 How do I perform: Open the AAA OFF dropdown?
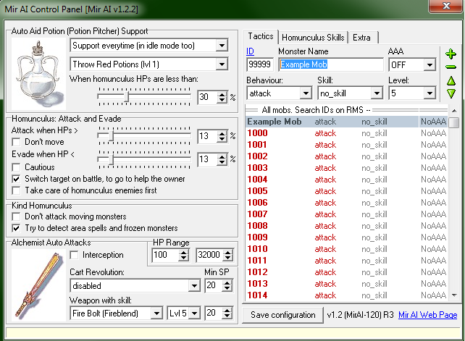point(430,65)
